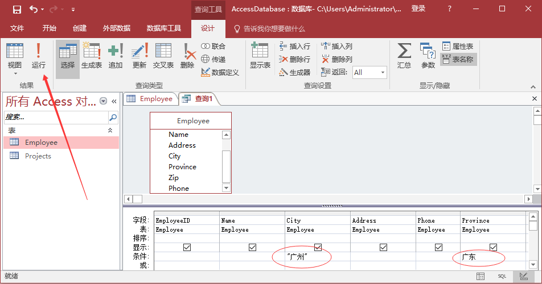Screen dimensions: 542x284
Task: Open the Show Table (显示表) dialog
Action: tap(260, 56)
